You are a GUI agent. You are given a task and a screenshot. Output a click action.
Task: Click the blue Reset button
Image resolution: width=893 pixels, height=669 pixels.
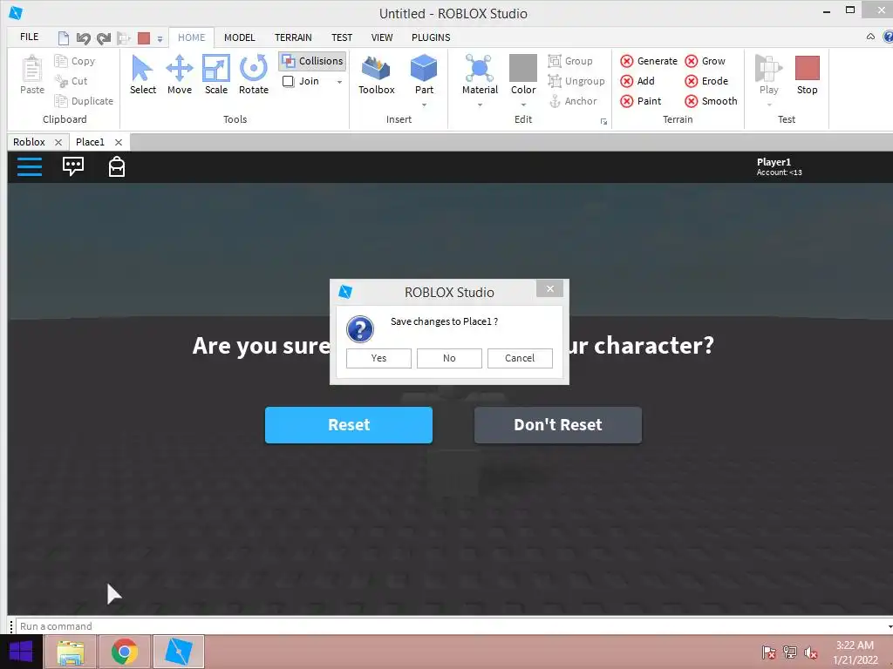pyautogui.click(x=349, y=425)
